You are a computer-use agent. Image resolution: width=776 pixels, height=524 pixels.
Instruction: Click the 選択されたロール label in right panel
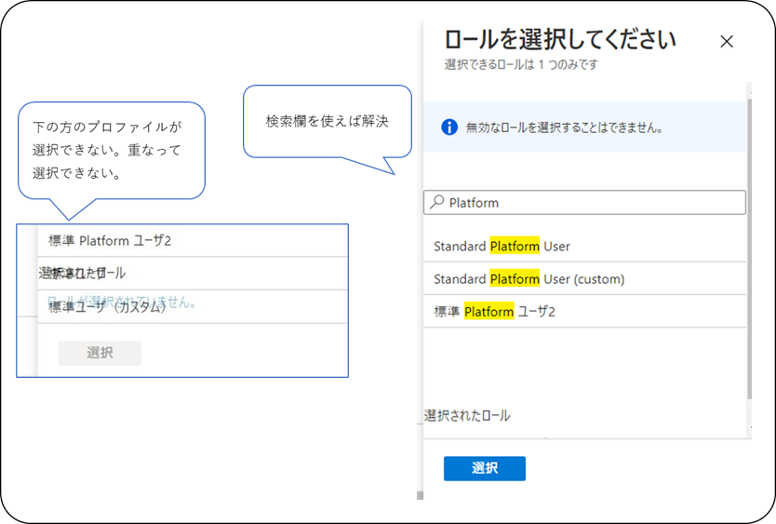click(x=467, y=415)
